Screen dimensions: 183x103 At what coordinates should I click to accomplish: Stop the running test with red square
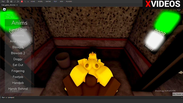point(22,1)
